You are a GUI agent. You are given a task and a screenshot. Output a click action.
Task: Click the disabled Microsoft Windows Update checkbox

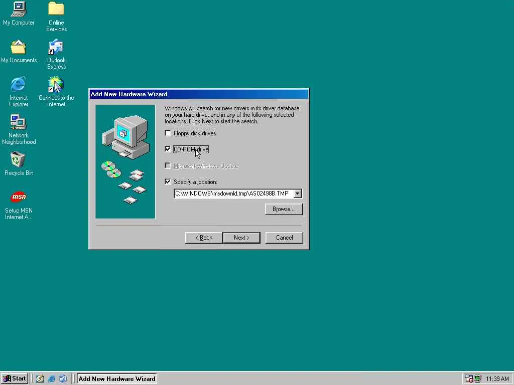point(168,165)
